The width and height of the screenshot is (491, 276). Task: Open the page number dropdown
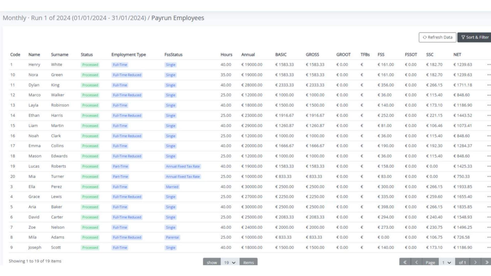pyautogui.click(x=447, y=262)
